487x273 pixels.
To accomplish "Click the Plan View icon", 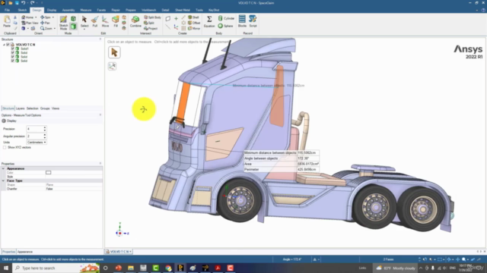I will pyautogui.click(x=30, y=23).
